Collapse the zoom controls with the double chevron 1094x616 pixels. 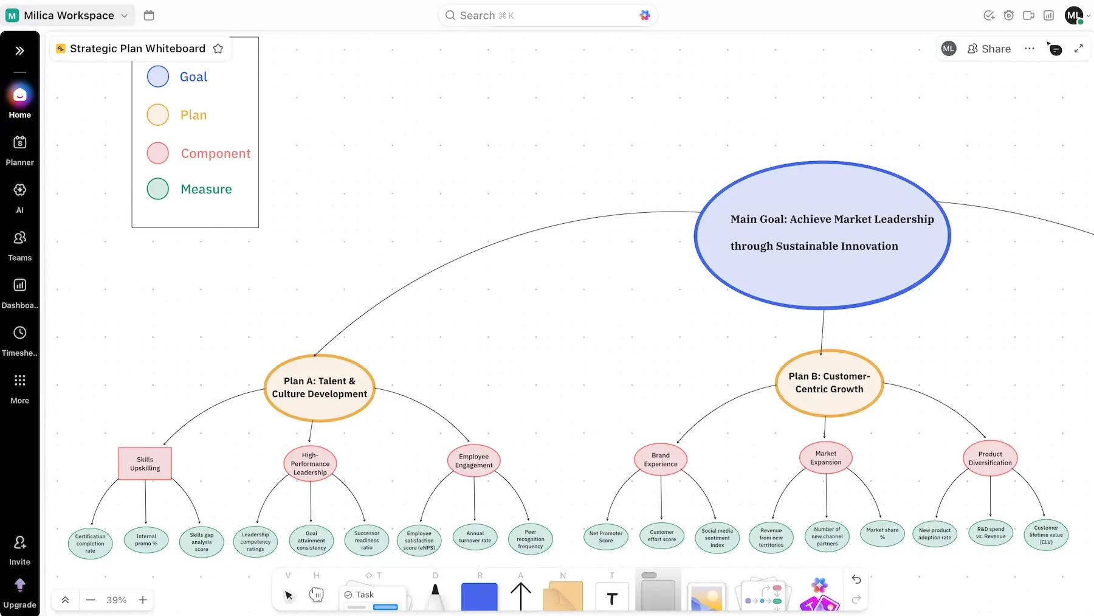(x=65, y=600)
